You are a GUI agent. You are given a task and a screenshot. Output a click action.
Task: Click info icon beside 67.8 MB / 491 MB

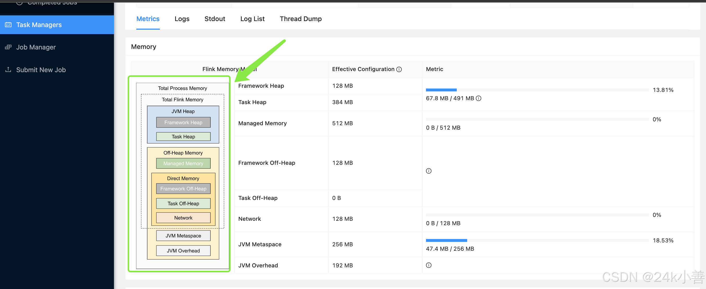tap(478, 98)
